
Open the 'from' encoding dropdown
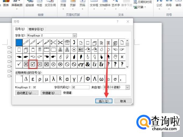(x=127, y=87)
